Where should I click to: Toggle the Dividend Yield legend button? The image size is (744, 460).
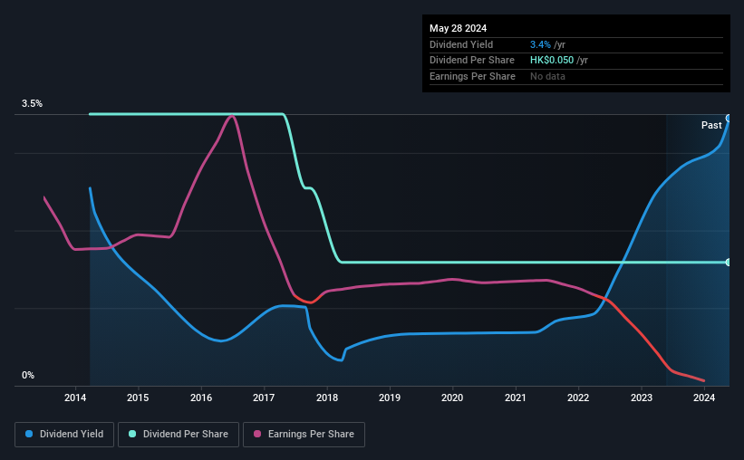[64, 435]
